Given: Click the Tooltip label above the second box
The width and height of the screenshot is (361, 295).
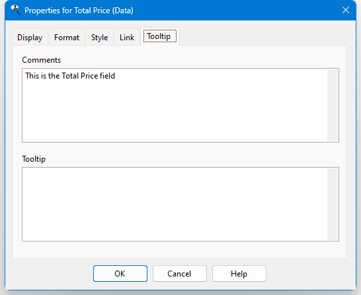Looking at the screenshot, I should point(34,159).
